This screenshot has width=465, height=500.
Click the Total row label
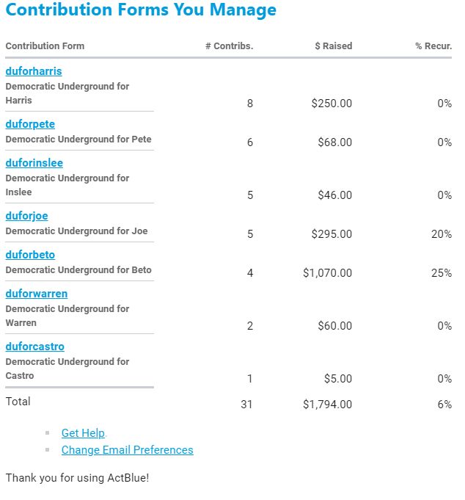coord(18,402)
